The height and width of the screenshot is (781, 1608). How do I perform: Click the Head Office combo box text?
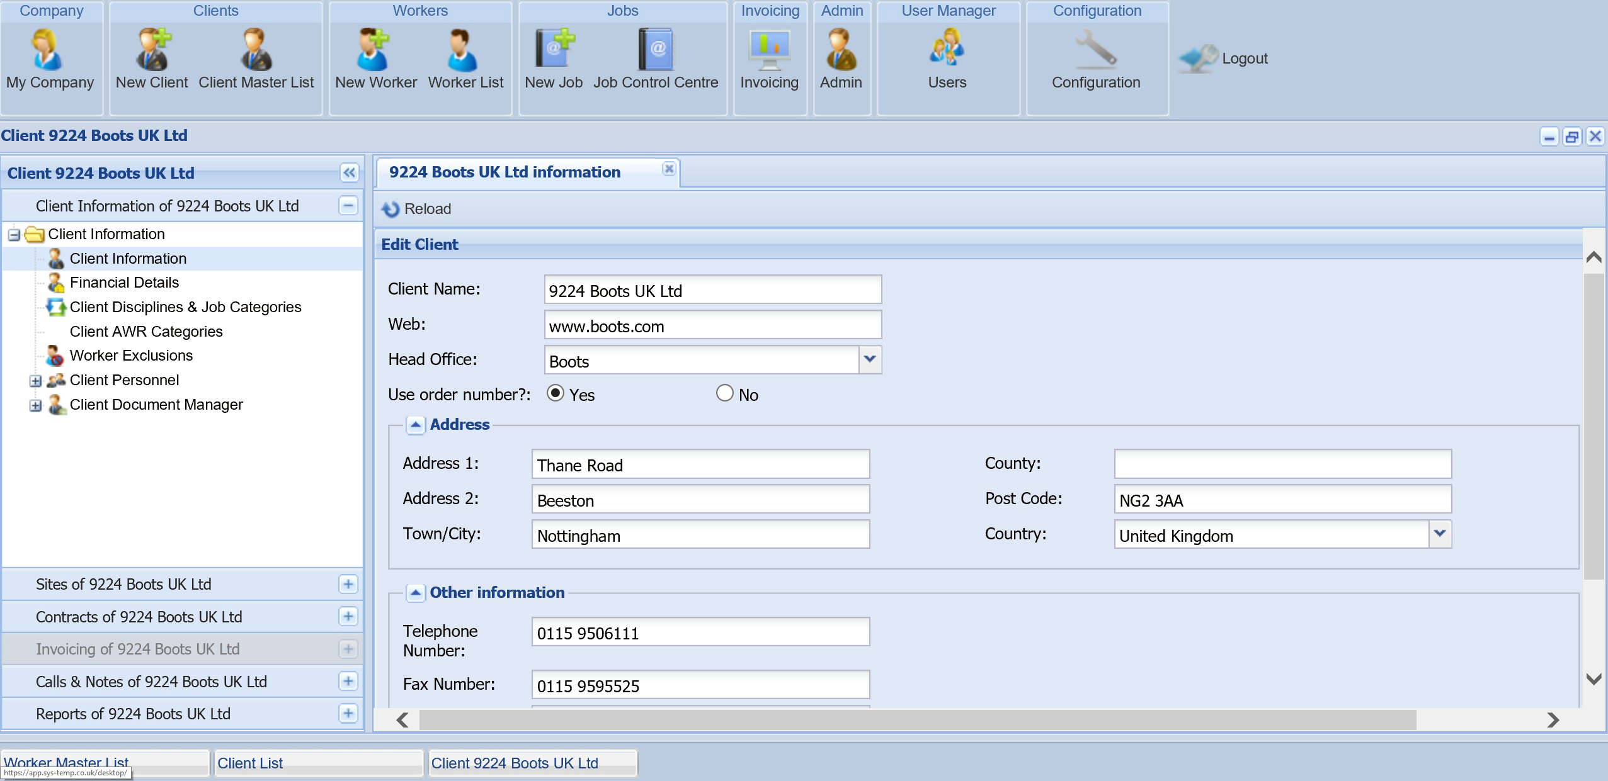702,360
